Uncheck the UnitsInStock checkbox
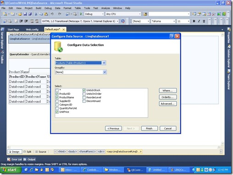Image resolution: width=233 pixels, height=175 pixels. 84,90
